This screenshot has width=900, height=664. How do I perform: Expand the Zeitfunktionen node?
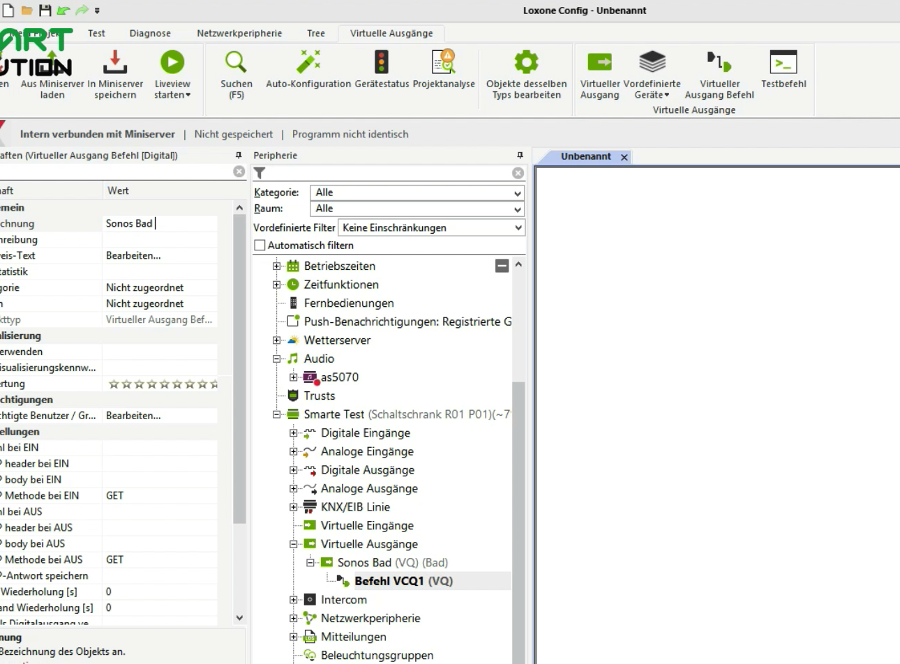(277, 285)
